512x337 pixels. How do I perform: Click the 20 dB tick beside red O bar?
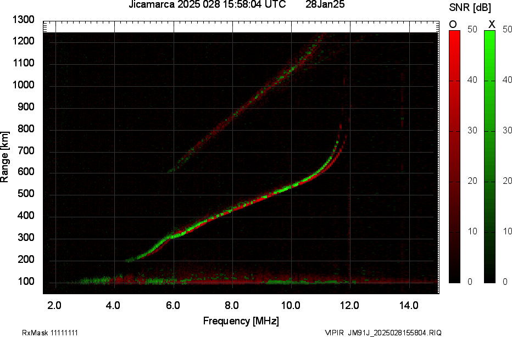472,181
